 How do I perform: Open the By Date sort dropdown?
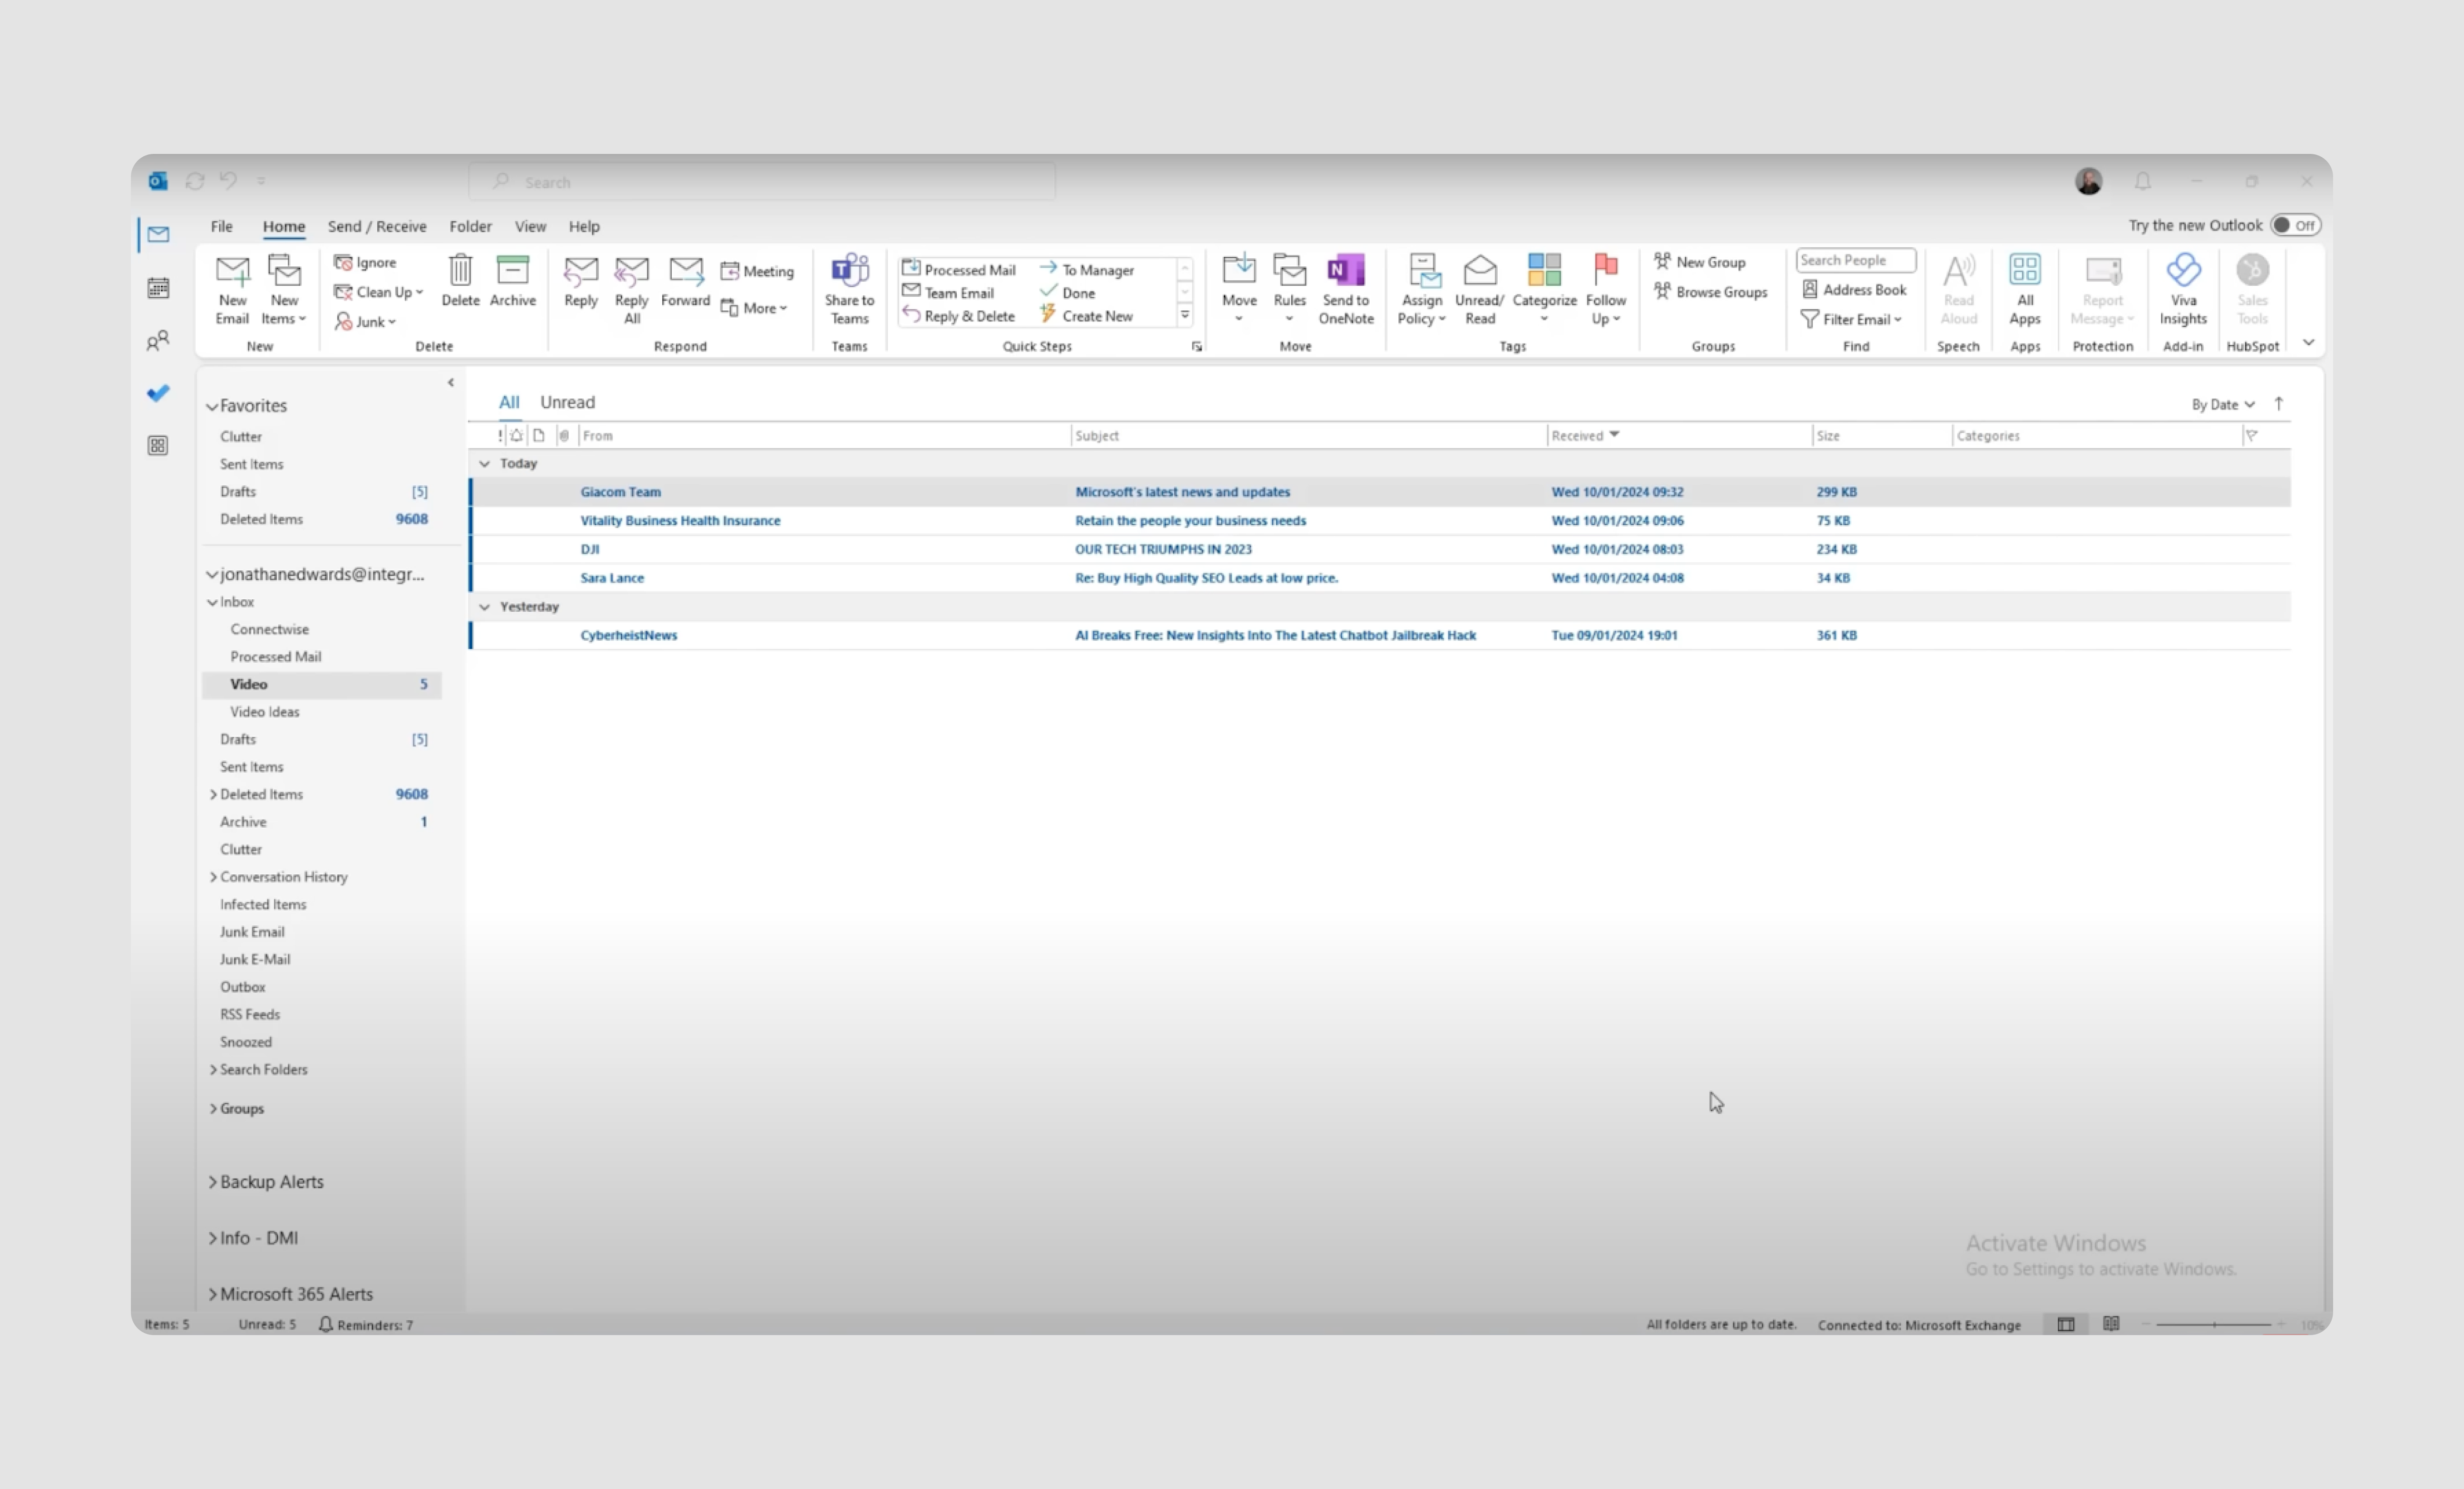[2222, 405]
